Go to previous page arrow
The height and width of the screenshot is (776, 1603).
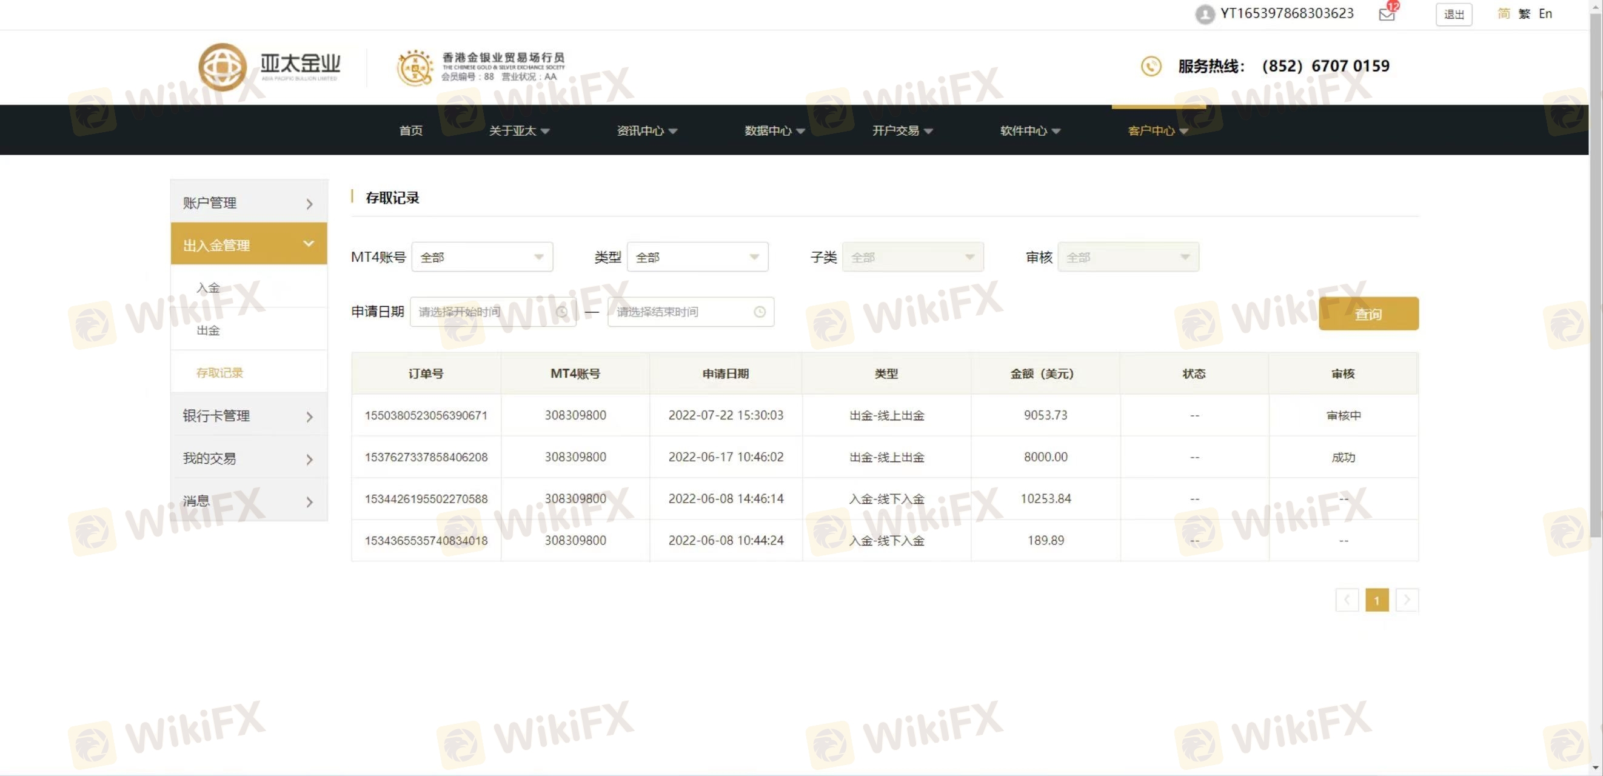pos(1347,600)
